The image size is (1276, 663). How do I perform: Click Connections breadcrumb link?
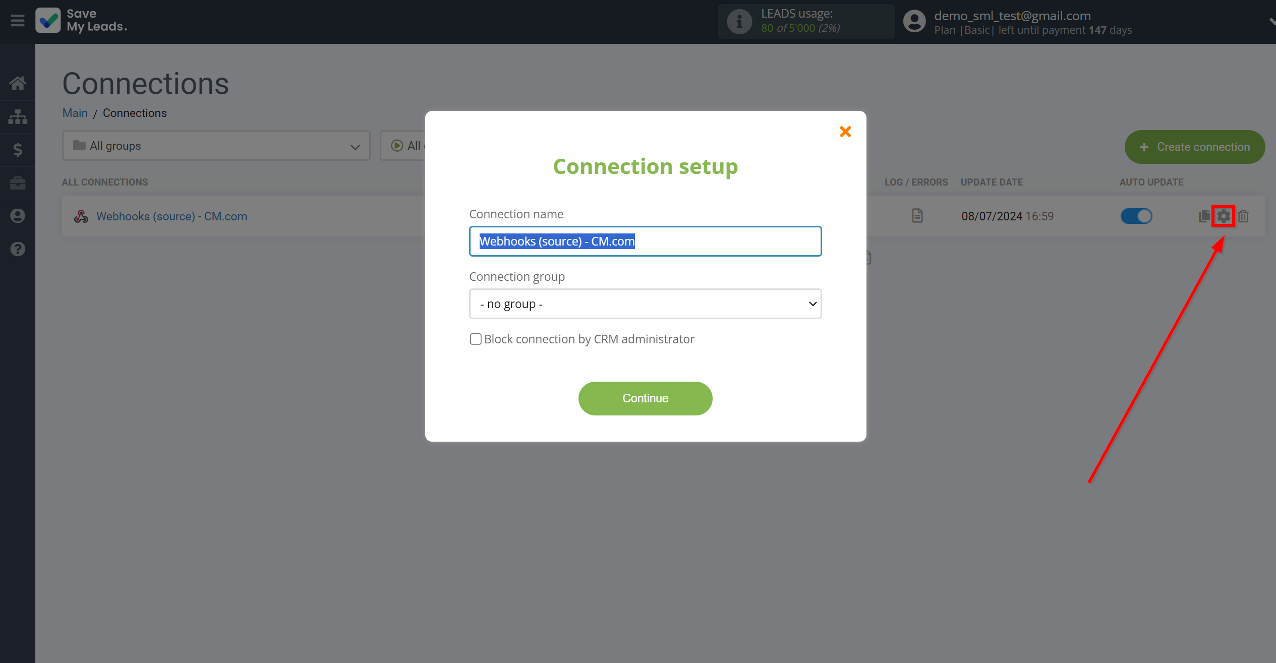[x=134, y=112]
